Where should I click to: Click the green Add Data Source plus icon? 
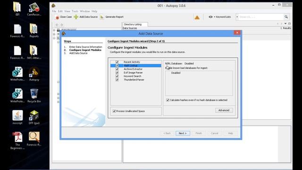(76, 17)
